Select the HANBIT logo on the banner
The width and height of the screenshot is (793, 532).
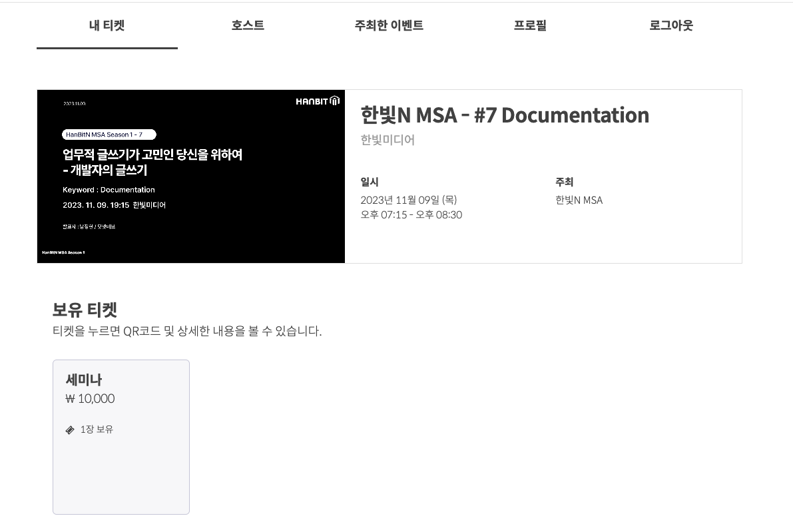[x=318, y=101]
